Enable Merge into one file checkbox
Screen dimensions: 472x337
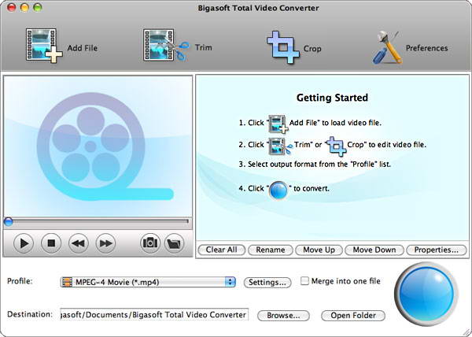(304, 281)
